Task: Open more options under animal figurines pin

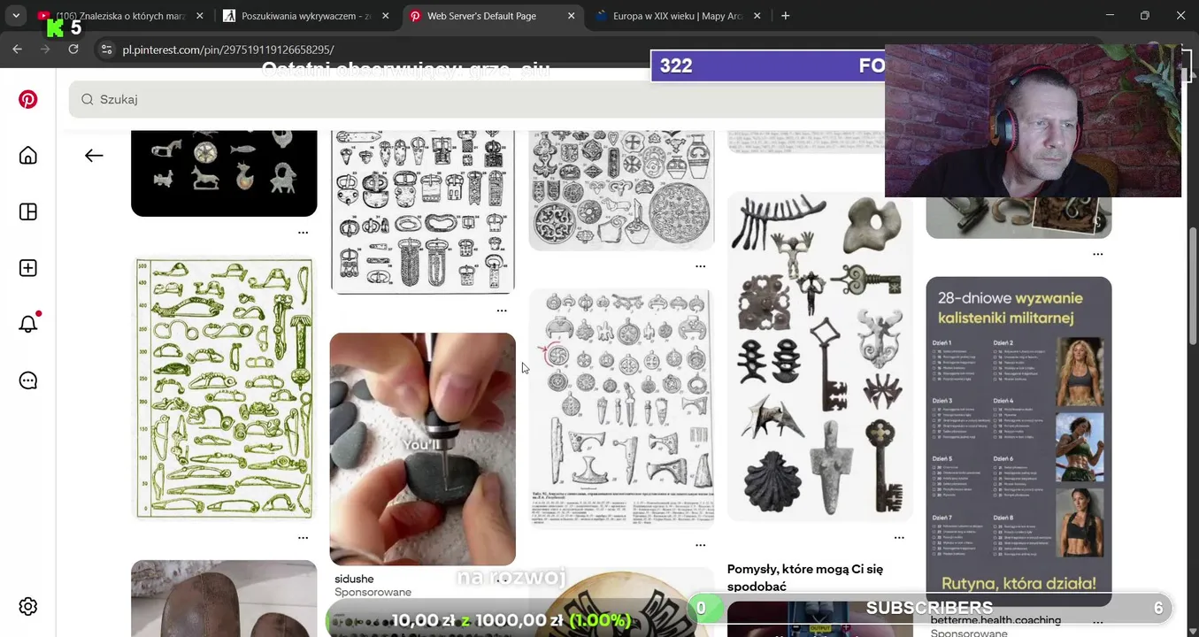Action: (x=303, y=233)
